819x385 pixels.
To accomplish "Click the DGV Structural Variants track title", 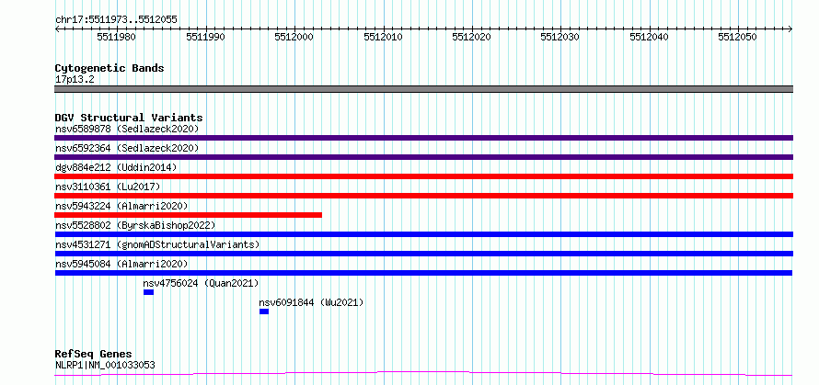I will point(129,118).
